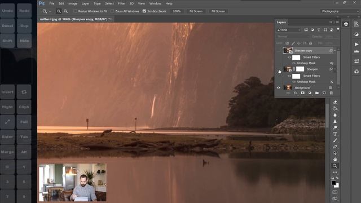The image size is (361, 203).
Task: Toggle Unsharp Mask visibility under Sharpen layer
Action: (x=294, y=82)
